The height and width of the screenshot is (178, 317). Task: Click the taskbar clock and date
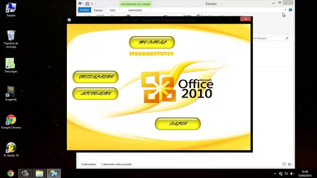(305, 174)
